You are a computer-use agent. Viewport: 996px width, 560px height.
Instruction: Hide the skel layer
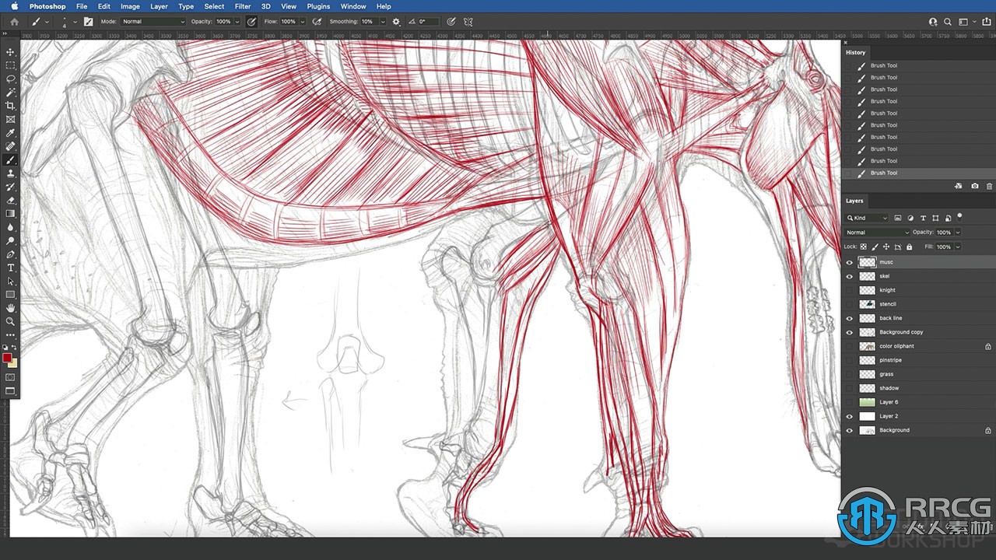[849, 276]
